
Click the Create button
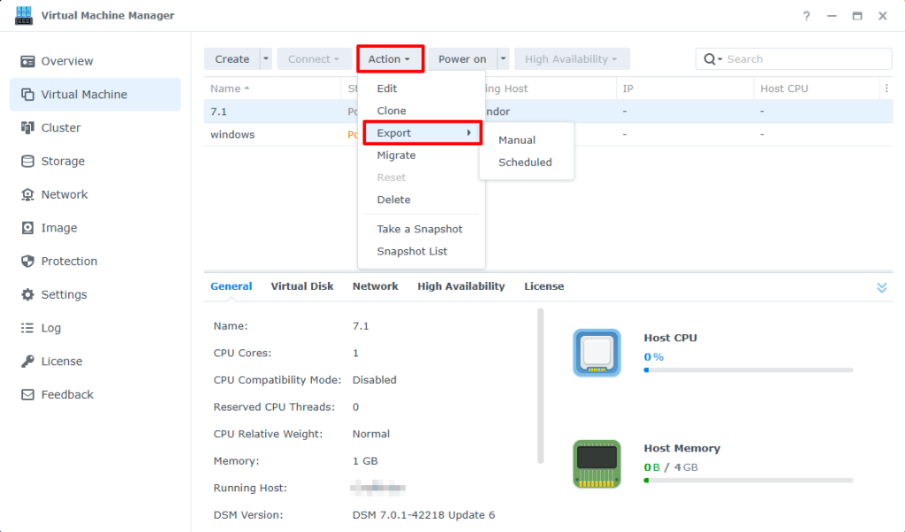[232, 59]
